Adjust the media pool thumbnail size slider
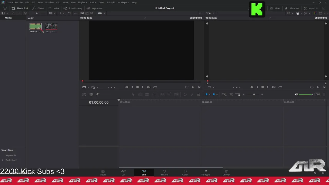This screenshot has width=329, height=185. [x=37, y=13]
